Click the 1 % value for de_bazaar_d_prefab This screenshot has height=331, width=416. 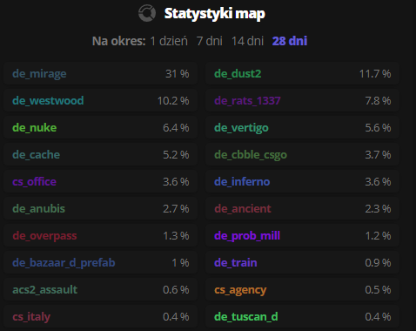point(180,263)
